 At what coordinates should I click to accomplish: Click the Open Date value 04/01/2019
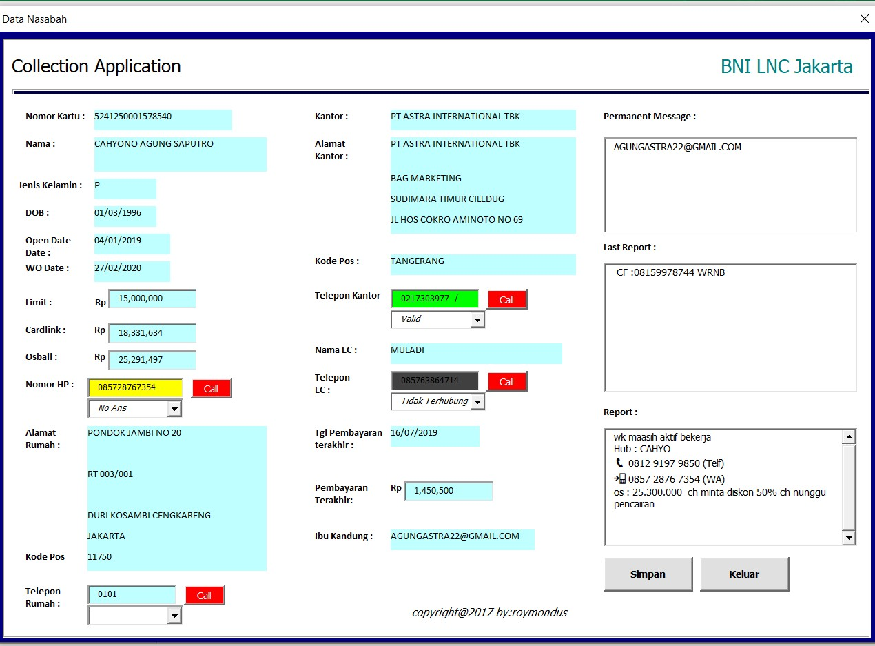[118, 241]
